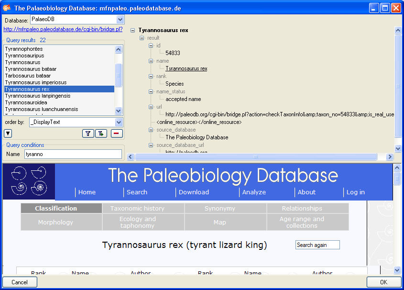Switch to the Classification tab
Image resolution: width=404 pixels, height=290 pixels.
click(61, 208)
